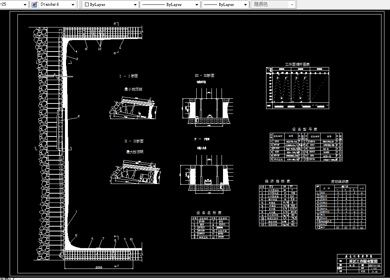
Task: Select the 工作面循环图表 title text
Action: (x=297, y=65)
